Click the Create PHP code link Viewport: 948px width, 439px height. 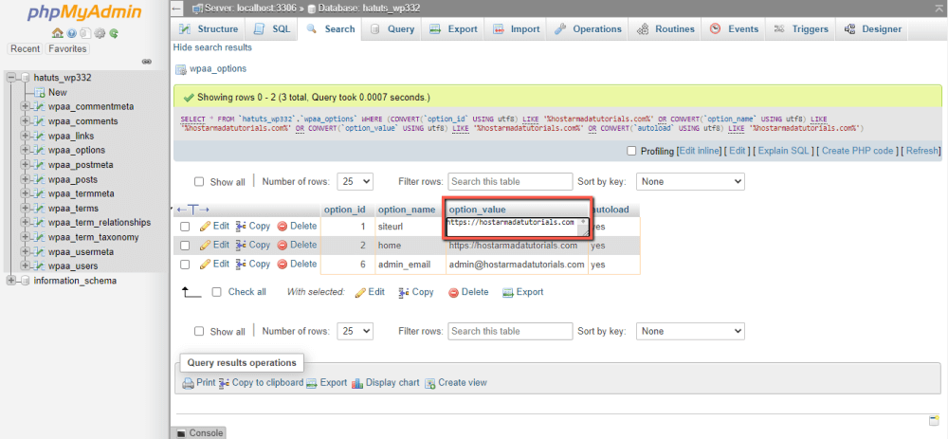[857, 151]
